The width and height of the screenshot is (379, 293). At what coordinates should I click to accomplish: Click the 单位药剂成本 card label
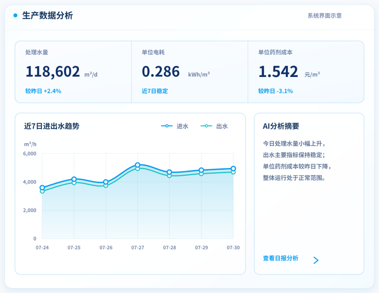click(x=275, y=52)
